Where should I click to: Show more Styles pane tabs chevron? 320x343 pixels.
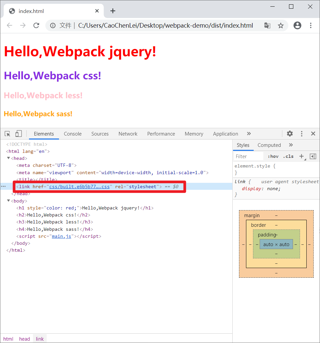point(291,145)
